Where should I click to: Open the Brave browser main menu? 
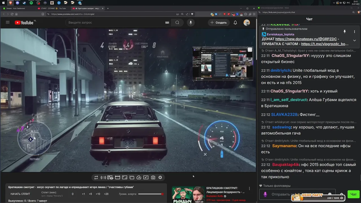[255, 14]
